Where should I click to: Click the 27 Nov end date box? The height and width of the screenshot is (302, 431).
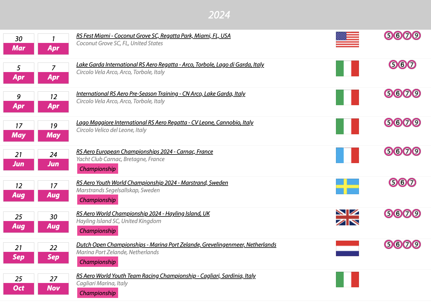(x=53, y=284)
